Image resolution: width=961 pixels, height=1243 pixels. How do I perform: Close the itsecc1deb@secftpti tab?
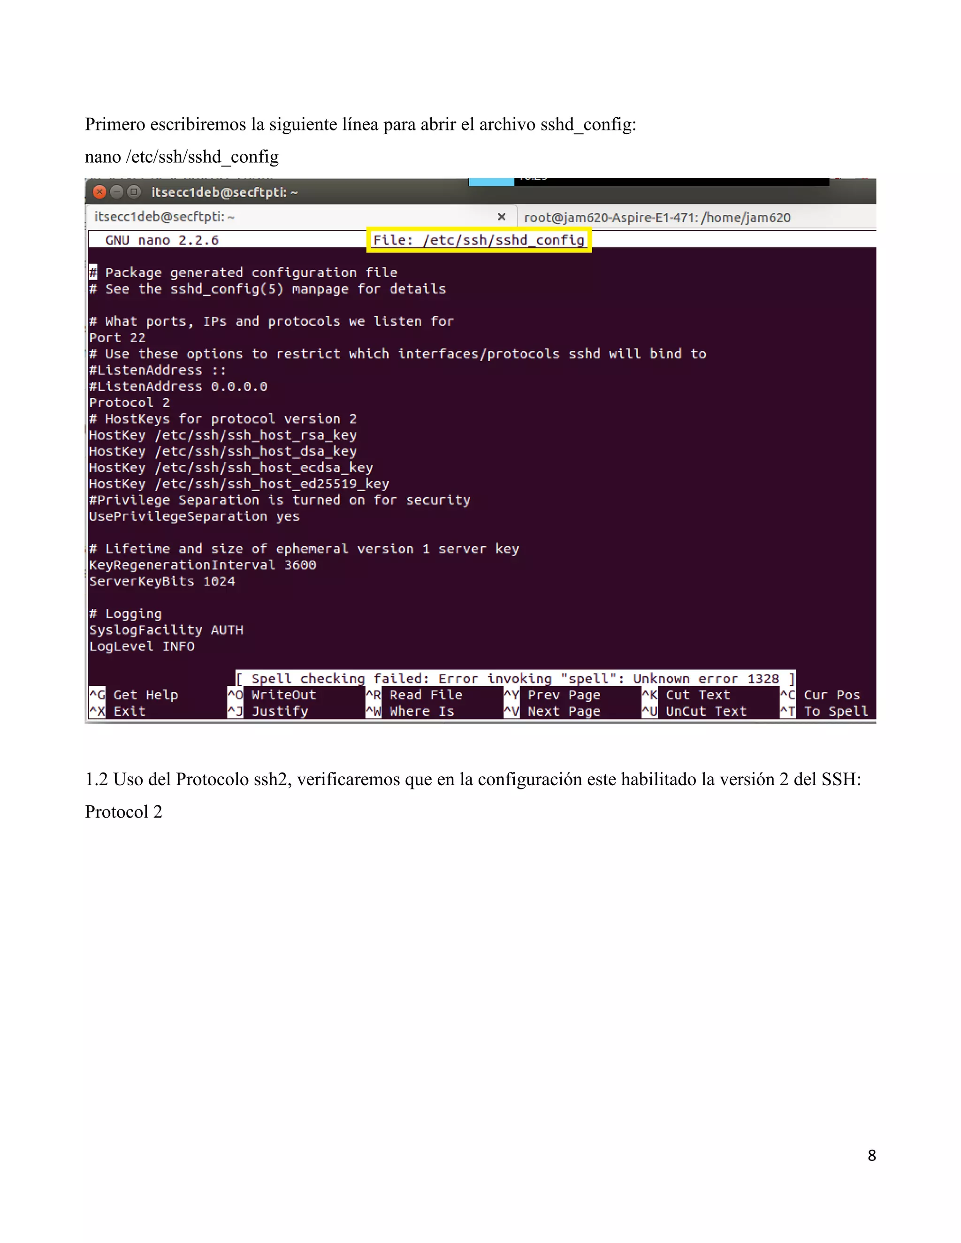click(x=502, y=217)
